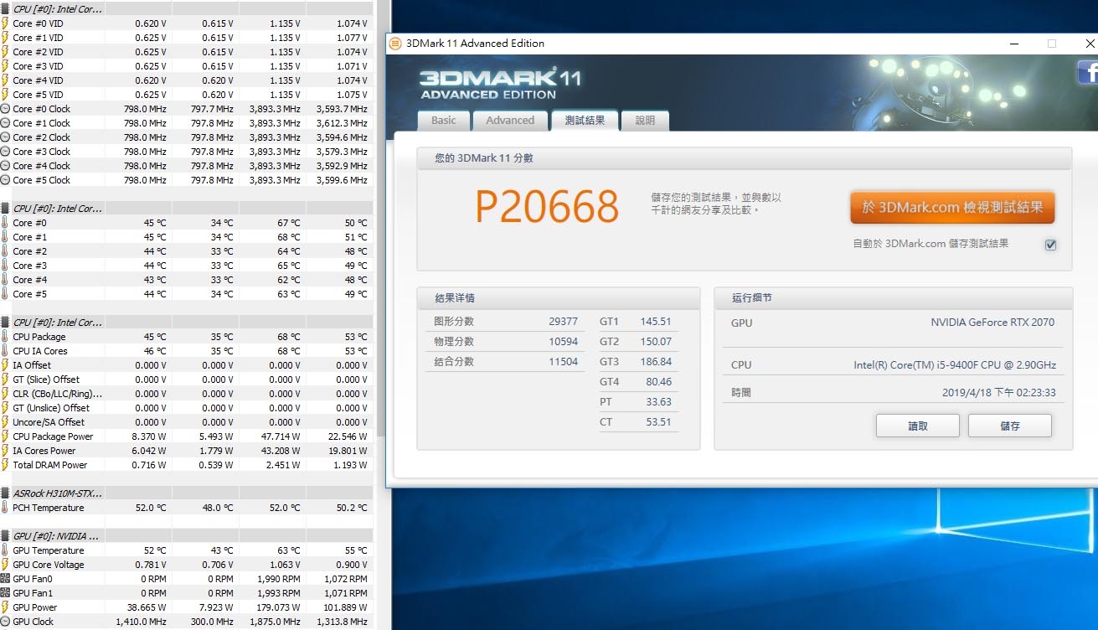Click the P20668 score text
Viewport: 1098px width, 630px height.
[x=547, y=207]
